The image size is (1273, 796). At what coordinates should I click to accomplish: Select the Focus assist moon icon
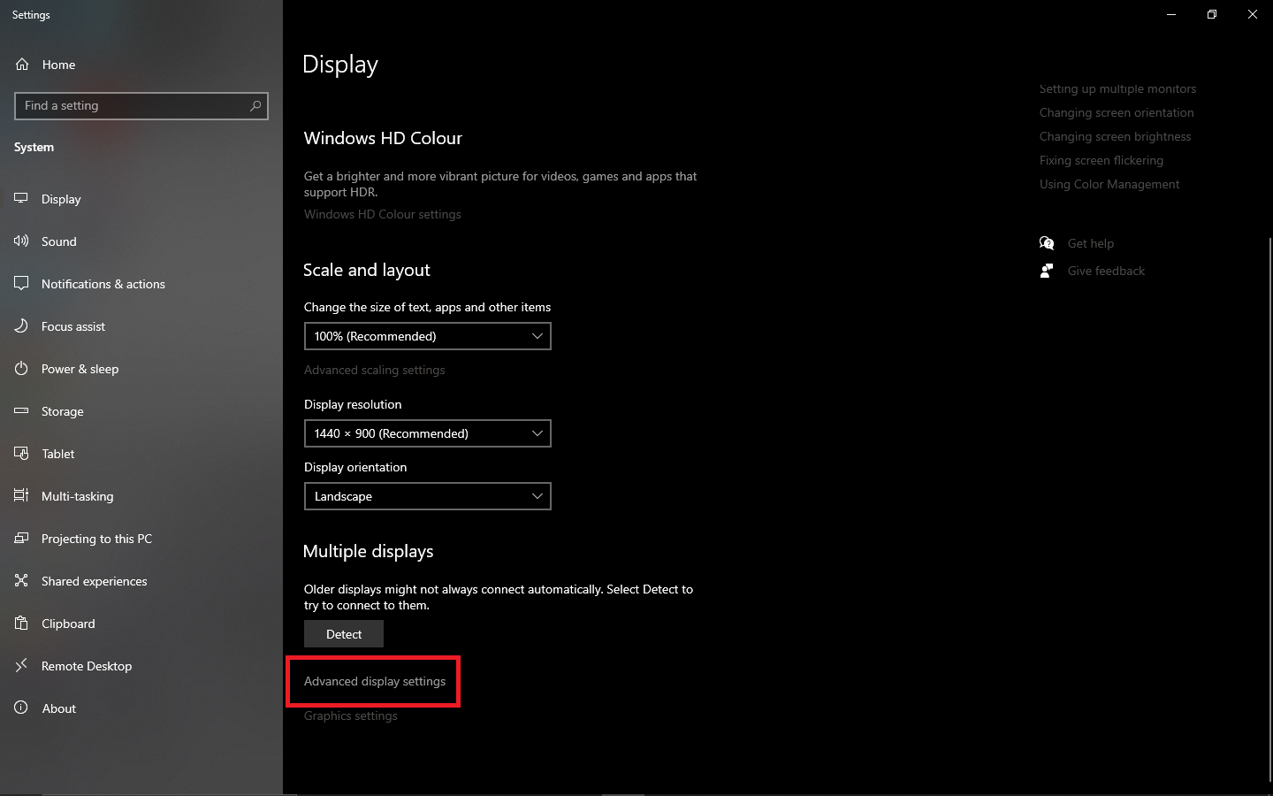click(21, 326)
